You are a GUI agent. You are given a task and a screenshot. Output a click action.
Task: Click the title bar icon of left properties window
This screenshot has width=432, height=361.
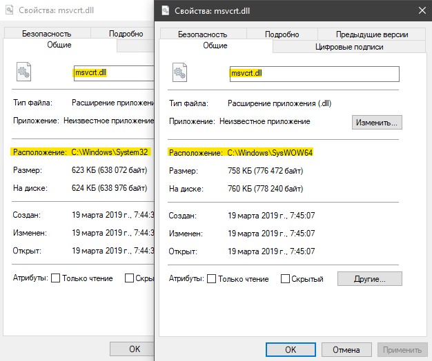click(x=10, y=10)
